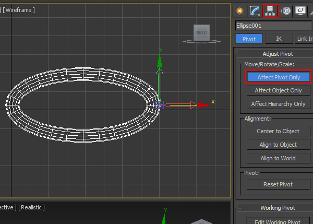Toggle Affect Object Only mode
Viewport: 313px width, 224px height.
pyautogui.click(x=278, y=90)
